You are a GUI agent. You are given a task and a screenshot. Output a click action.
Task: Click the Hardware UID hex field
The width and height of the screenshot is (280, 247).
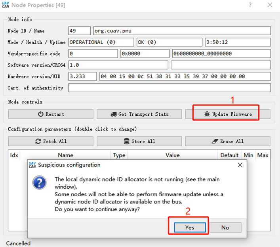(185, 77)
